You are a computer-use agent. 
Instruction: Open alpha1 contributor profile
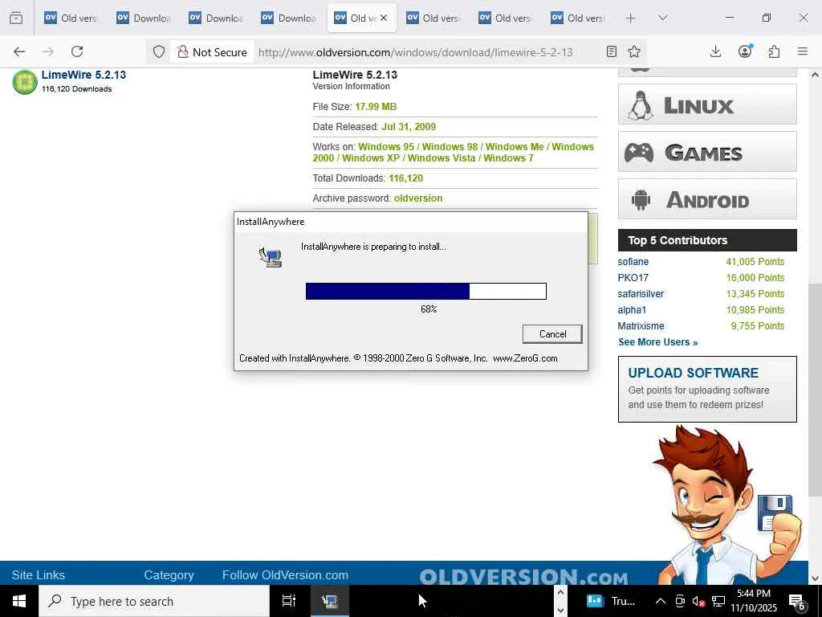point(632,309)
